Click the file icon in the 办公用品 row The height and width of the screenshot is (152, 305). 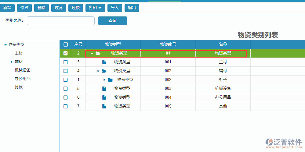click(x=104, y=97)
